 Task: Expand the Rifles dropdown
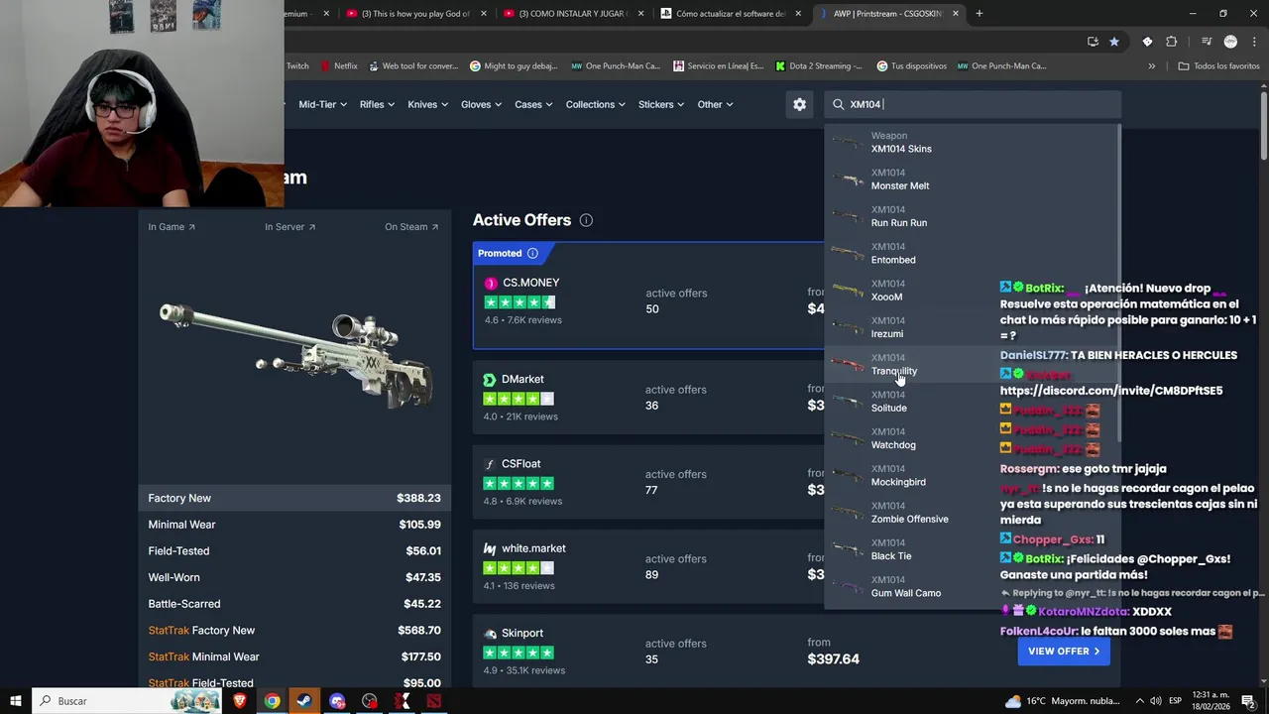377,104
